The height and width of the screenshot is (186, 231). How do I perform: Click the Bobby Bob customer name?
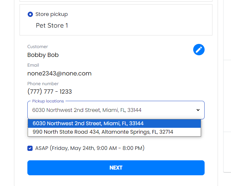click(43, 55)
